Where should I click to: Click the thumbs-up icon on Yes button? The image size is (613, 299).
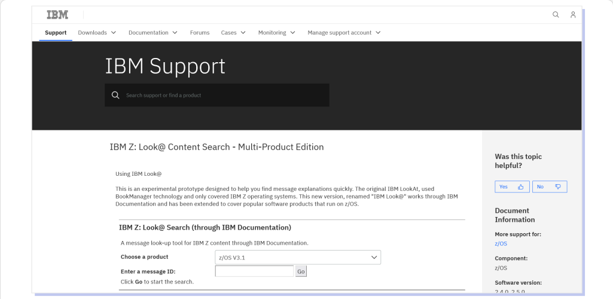coord(520,187)
